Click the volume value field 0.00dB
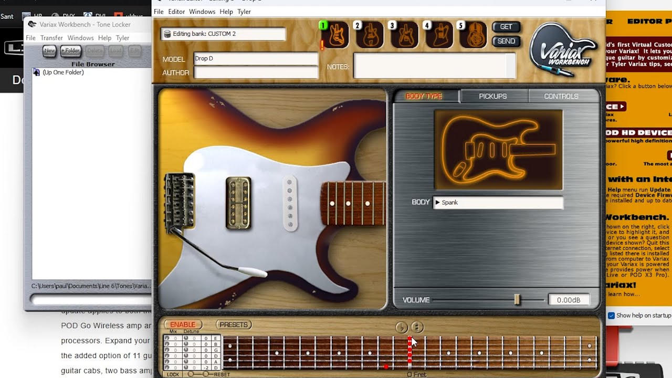 click(569, 300)
